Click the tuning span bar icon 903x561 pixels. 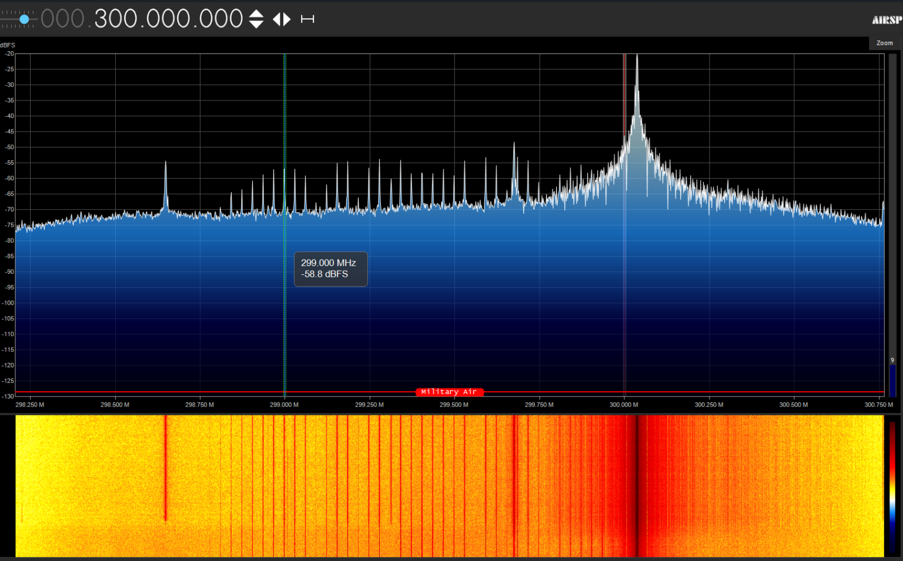click(x=307, y=19)
